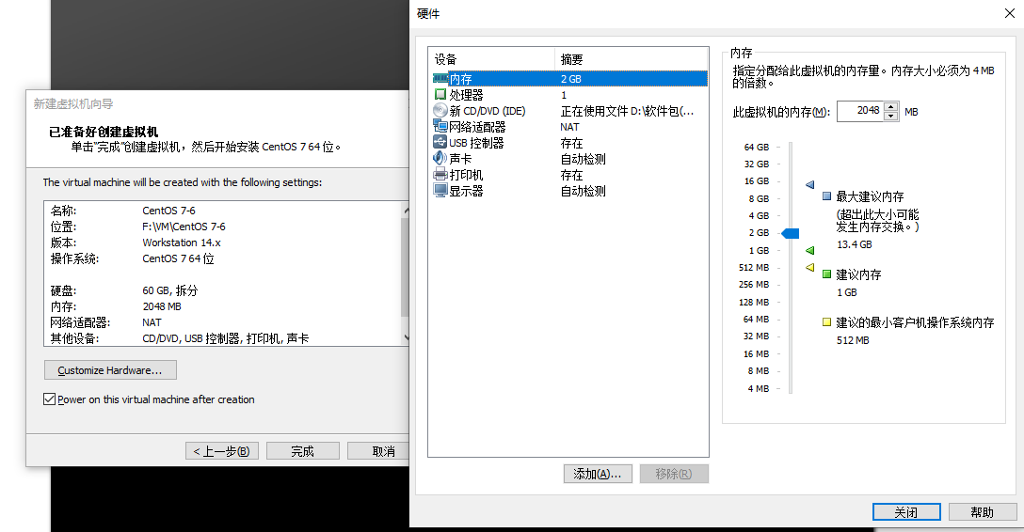Click the 处理器 processor icon

440,95
